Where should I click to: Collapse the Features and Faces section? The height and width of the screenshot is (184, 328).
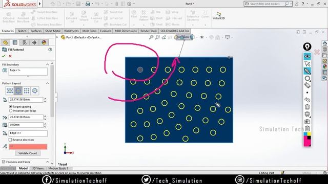click(47, 162)
